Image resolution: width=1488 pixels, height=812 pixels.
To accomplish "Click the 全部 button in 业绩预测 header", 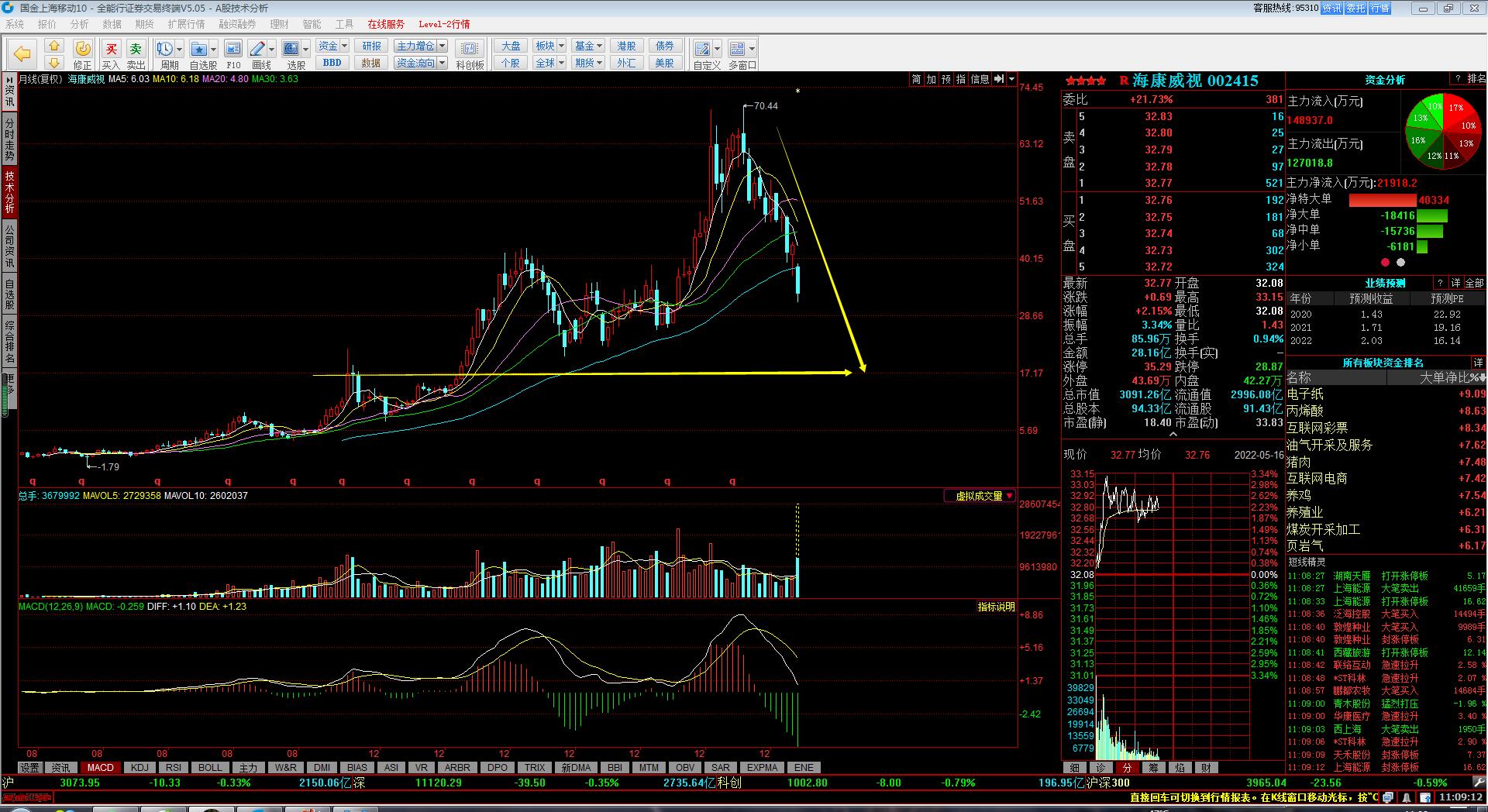I will (x=1475, y=283).
